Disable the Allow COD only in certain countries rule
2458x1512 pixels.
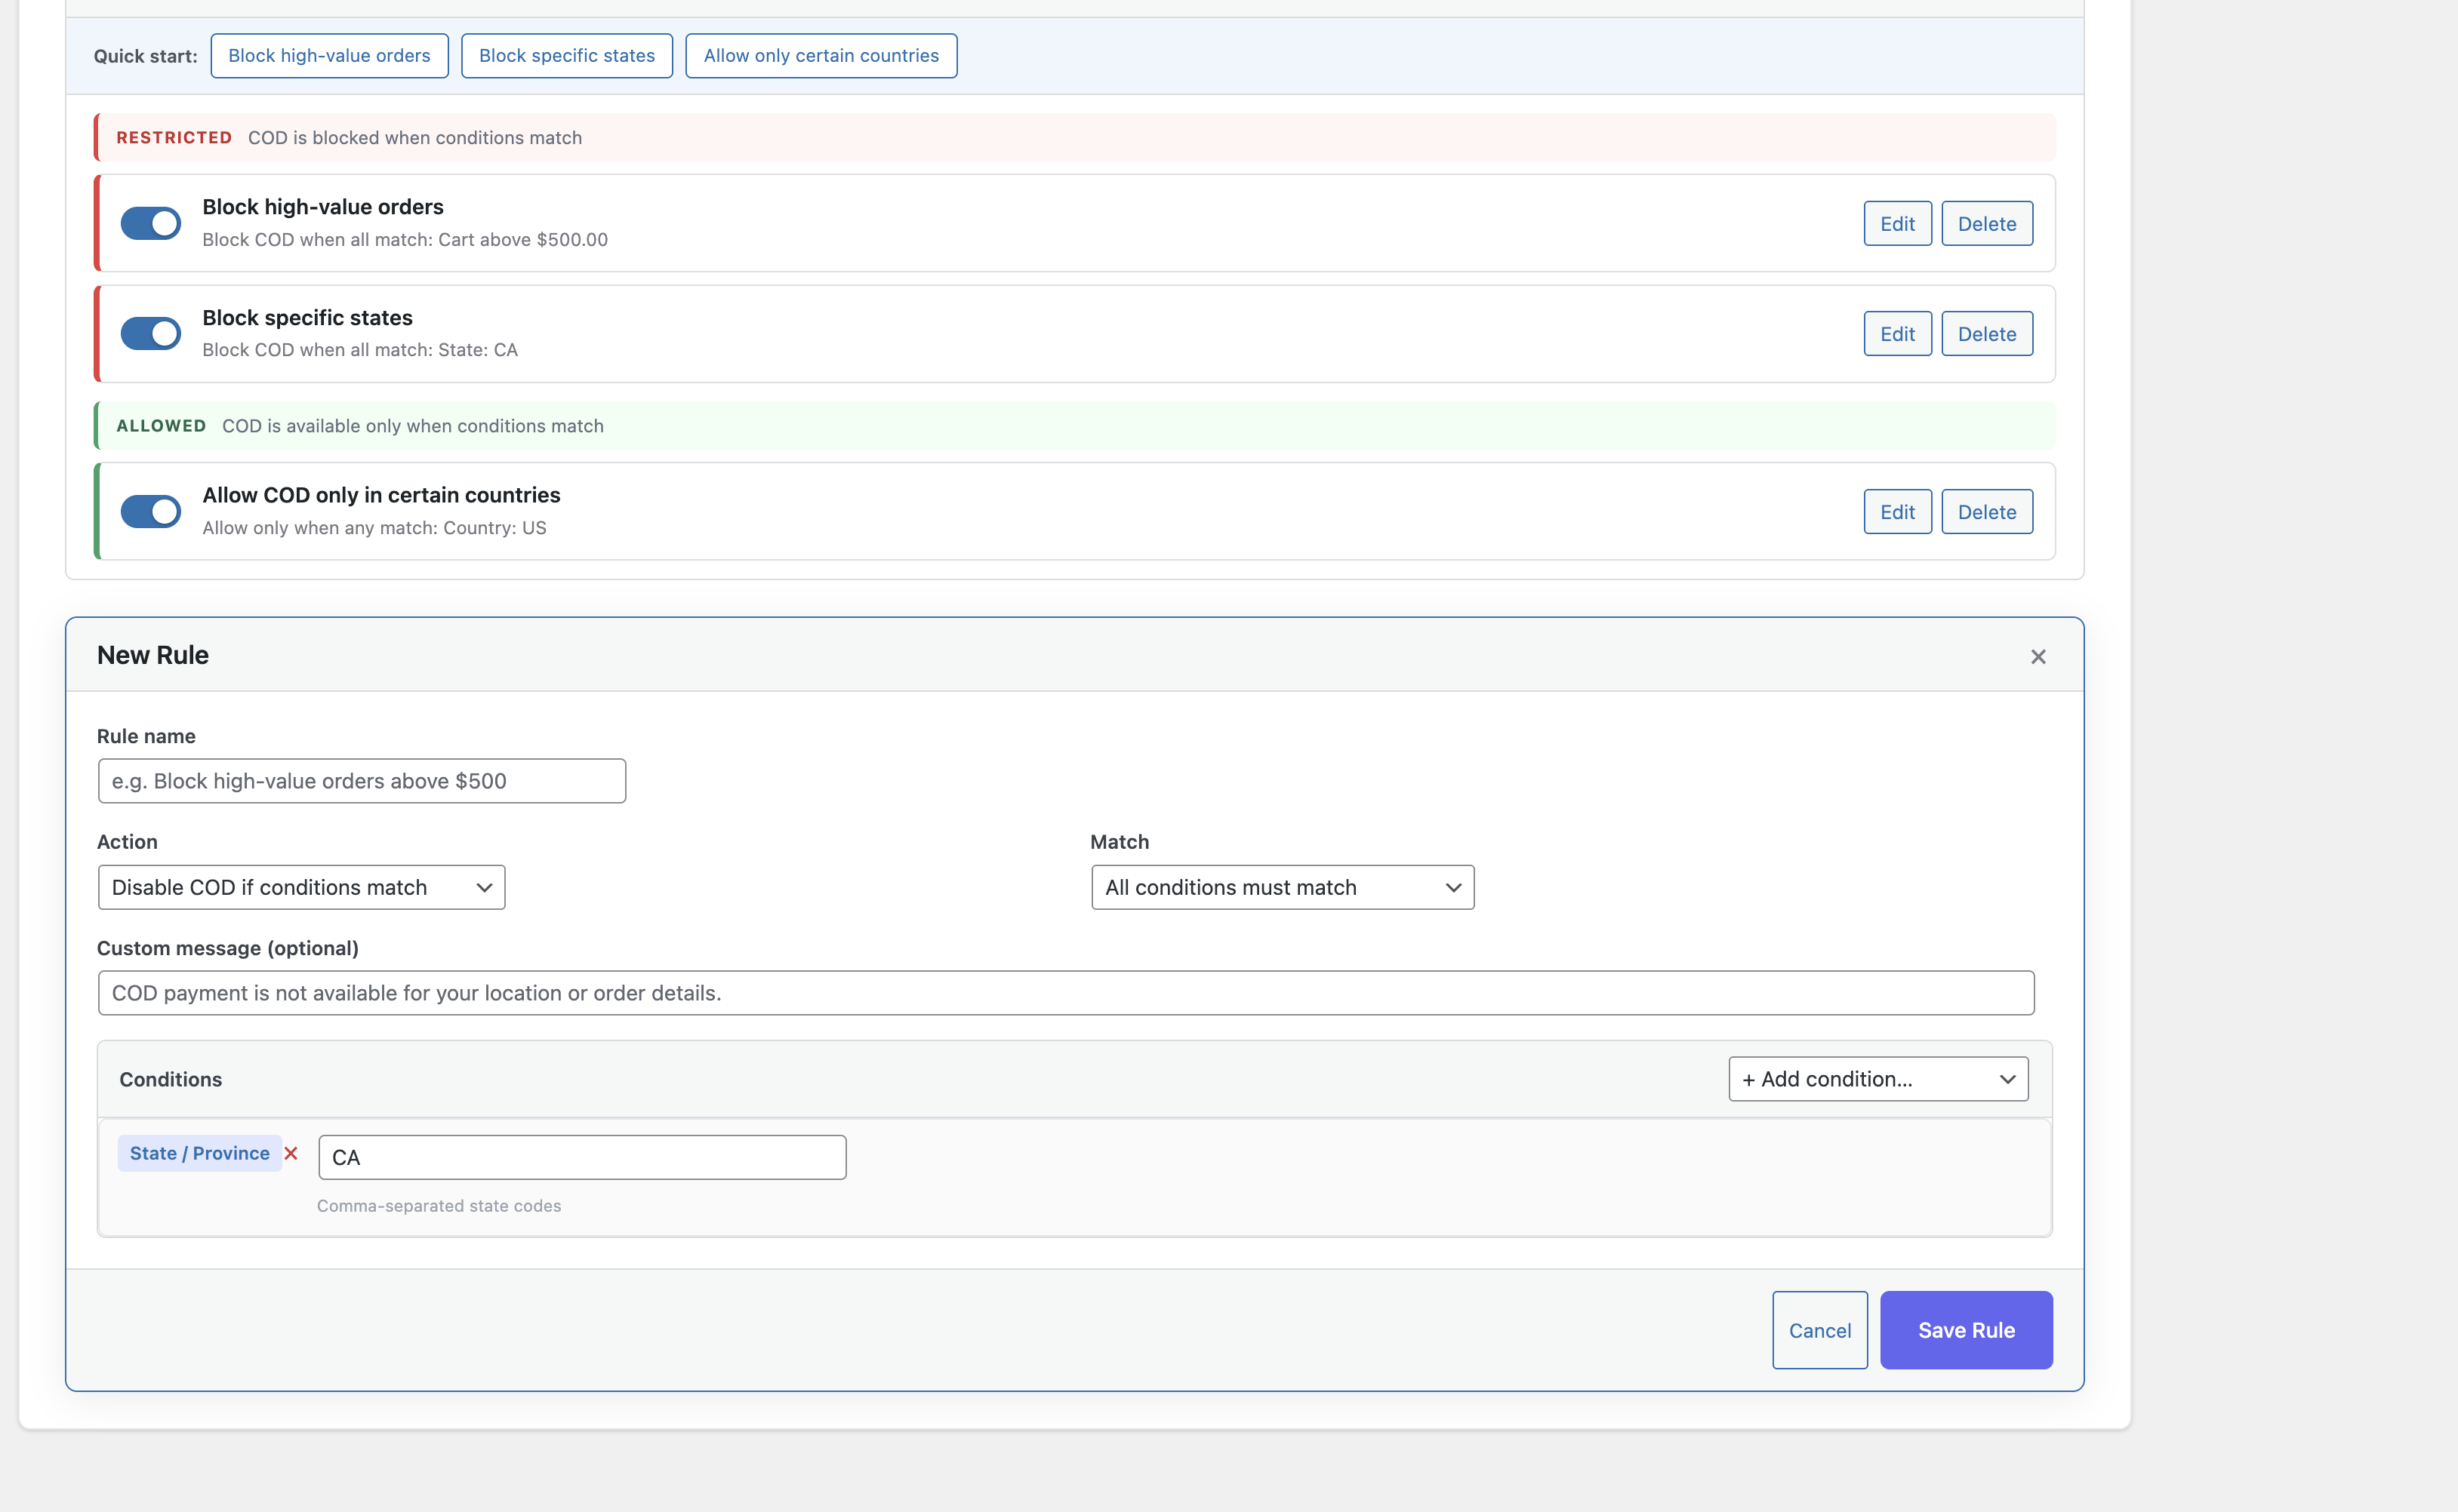point(150,511)
